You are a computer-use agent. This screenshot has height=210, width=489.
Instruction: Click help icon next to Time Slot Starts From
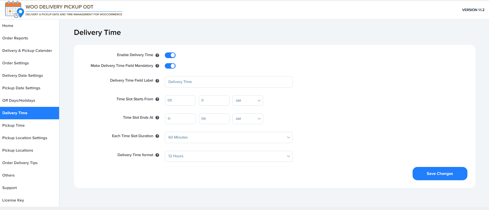(157, 99)
